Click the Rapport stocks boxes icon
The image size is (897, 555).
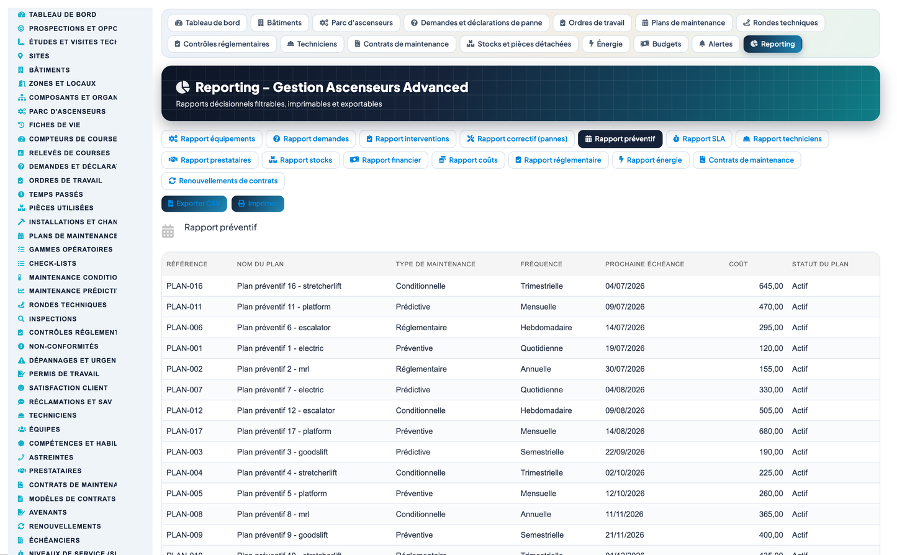pyautogui.click(x=273, y=160)
